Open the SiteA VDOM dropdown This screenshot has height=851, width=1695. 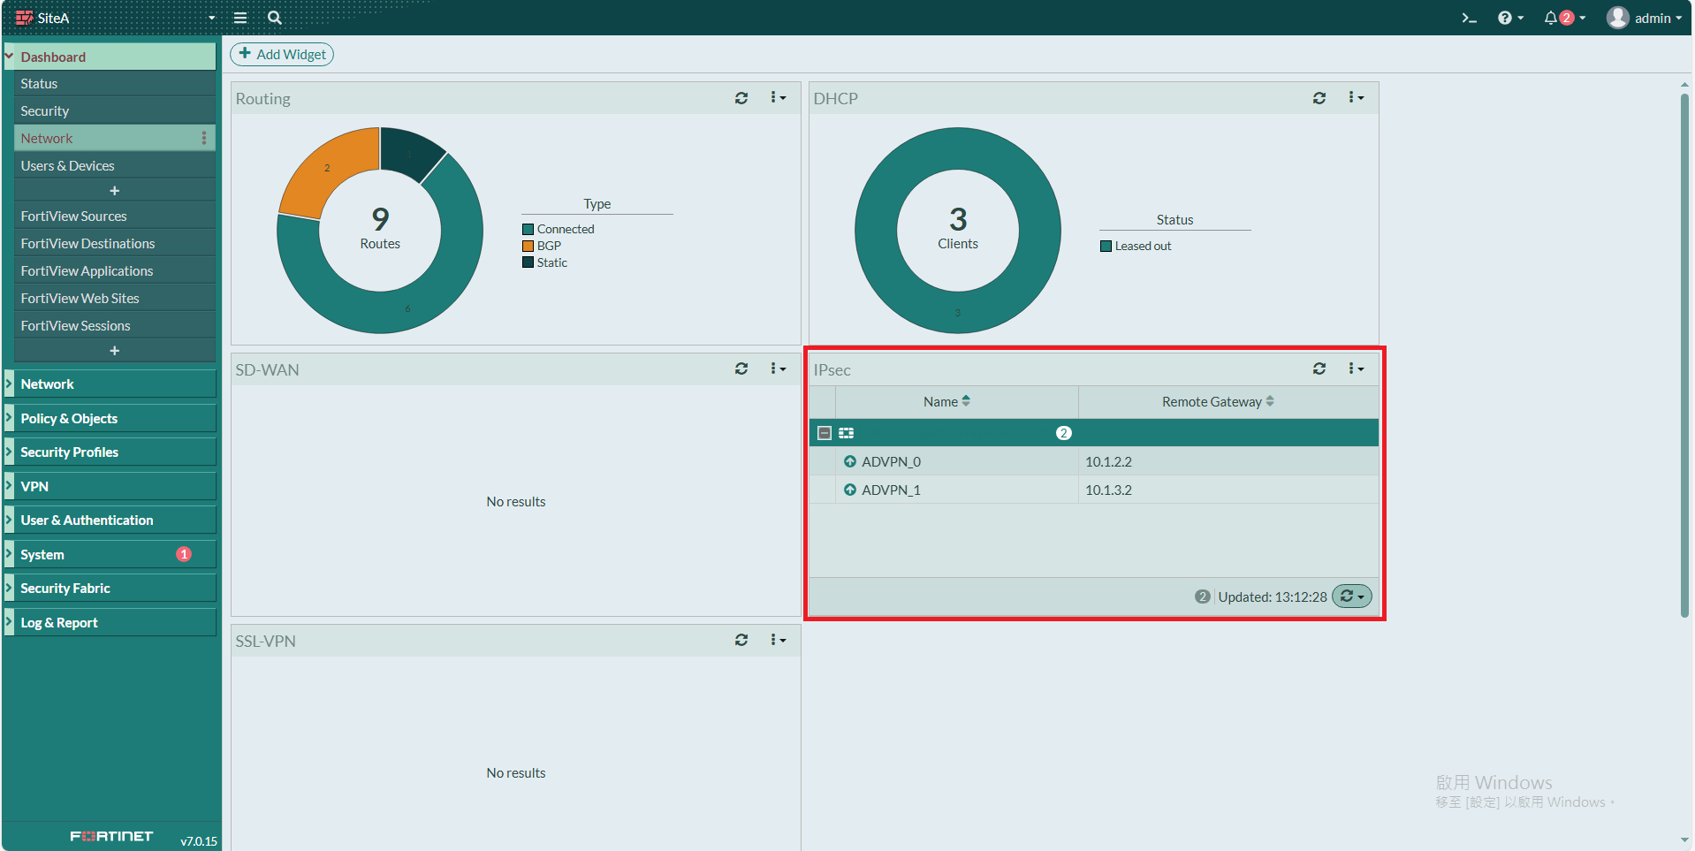pyautogui.click(x=211, y=18)
